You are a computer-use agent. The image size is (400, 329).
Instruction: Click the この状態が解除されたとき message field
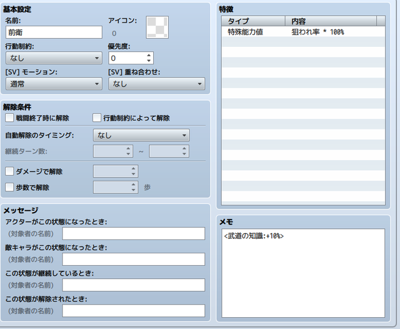tap(134, 311)
